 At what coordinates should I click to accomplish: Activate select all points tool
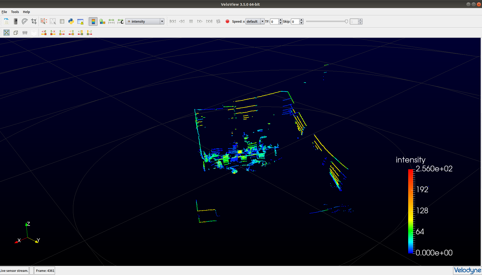tap(44, 21)
